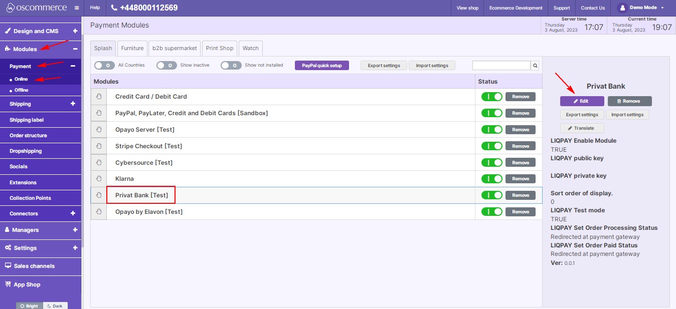Click the PayPal quick setup button

tap(322, 66)
